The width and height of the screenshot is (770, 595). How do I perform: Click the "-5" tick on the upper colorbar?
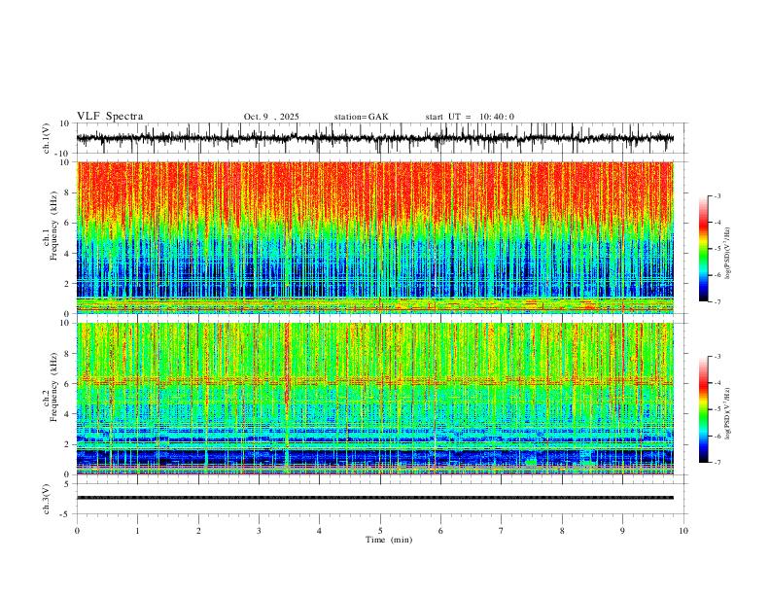[717, 249]
